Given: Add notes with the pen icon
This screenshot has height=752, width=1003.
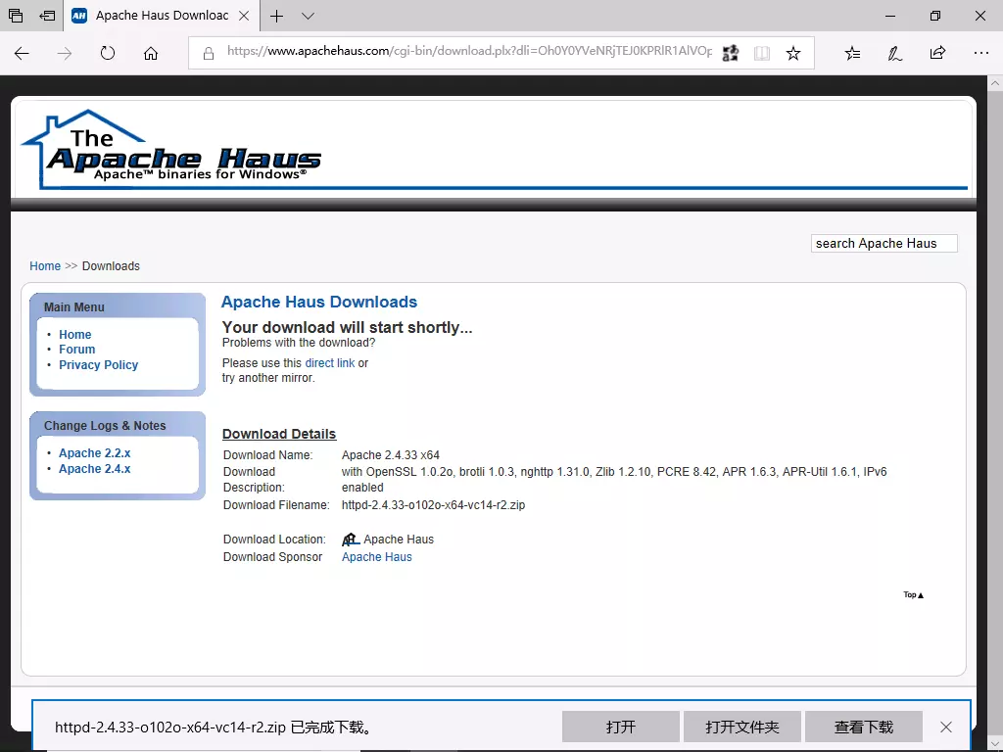Looking at the screenshot, I should (x=895, y=53).
